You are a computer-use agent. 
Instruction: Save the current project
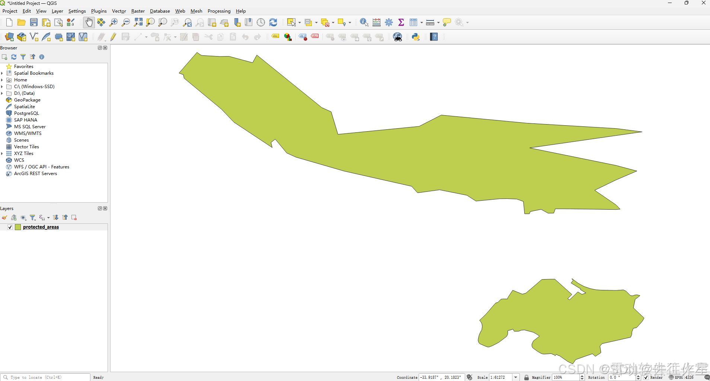click(x=33, y=22)
